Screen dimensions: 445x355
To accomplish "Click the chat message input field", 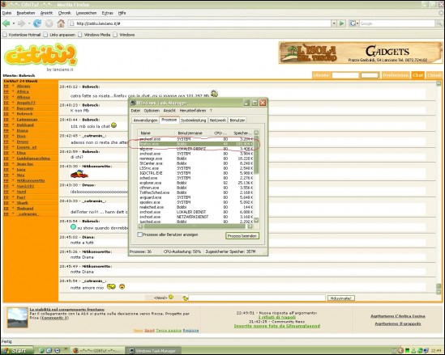I will point(257,298).
